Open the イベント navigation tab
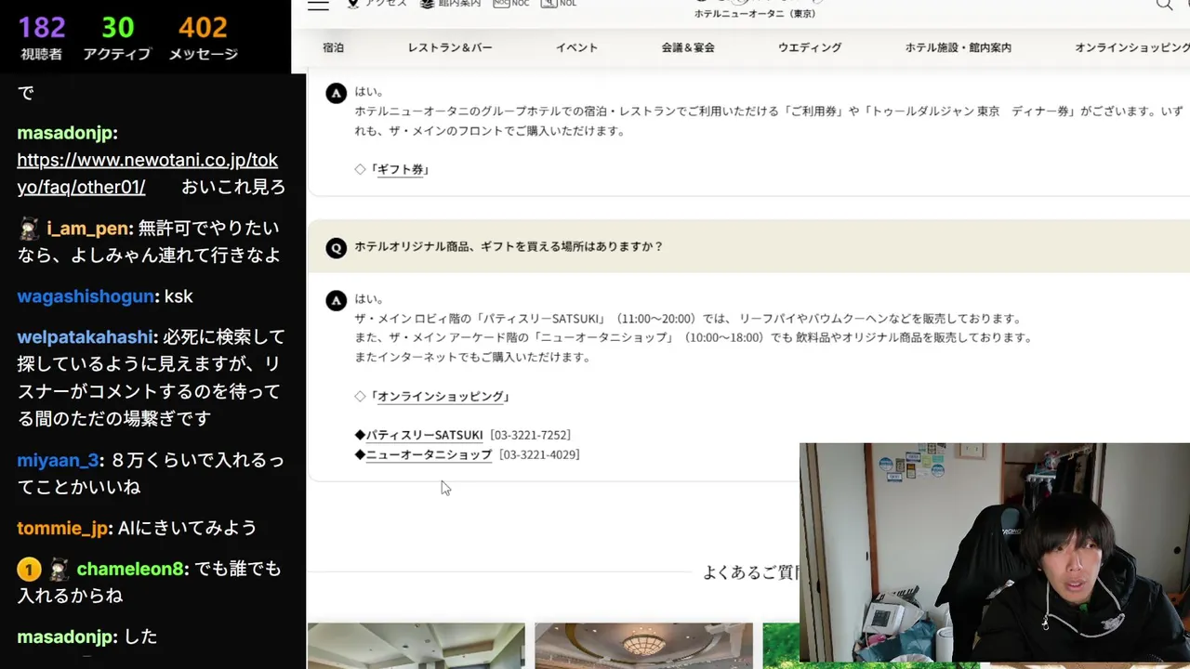Image resolution: width=1190 pixels, height=669 pixels. point(576,47)
